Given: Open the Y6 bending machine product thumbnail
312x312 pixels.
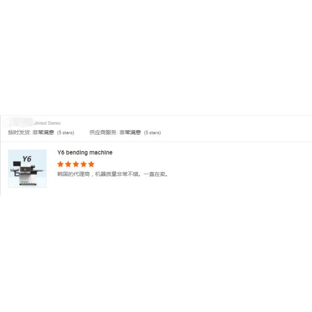Looking at the screenshot, I should [28, 168].
